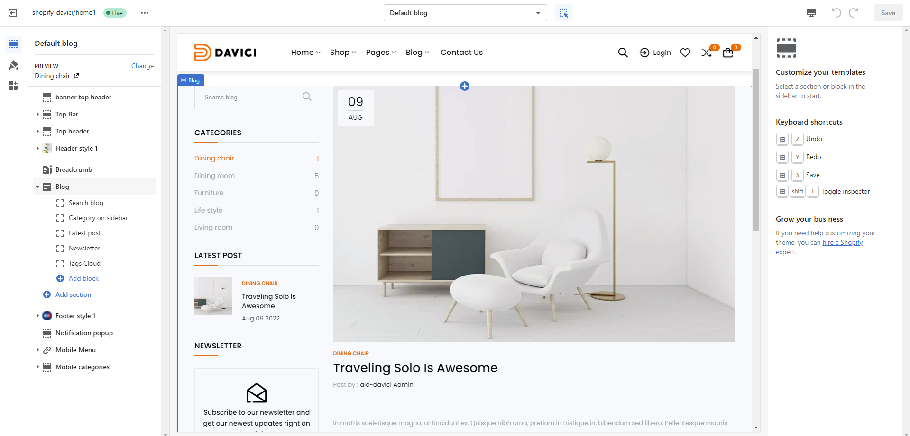Image resolution: width=910 pixels, height=436 pixels.
Task: Expand the Footer style 1 section
Action: [x=37, y=316]
